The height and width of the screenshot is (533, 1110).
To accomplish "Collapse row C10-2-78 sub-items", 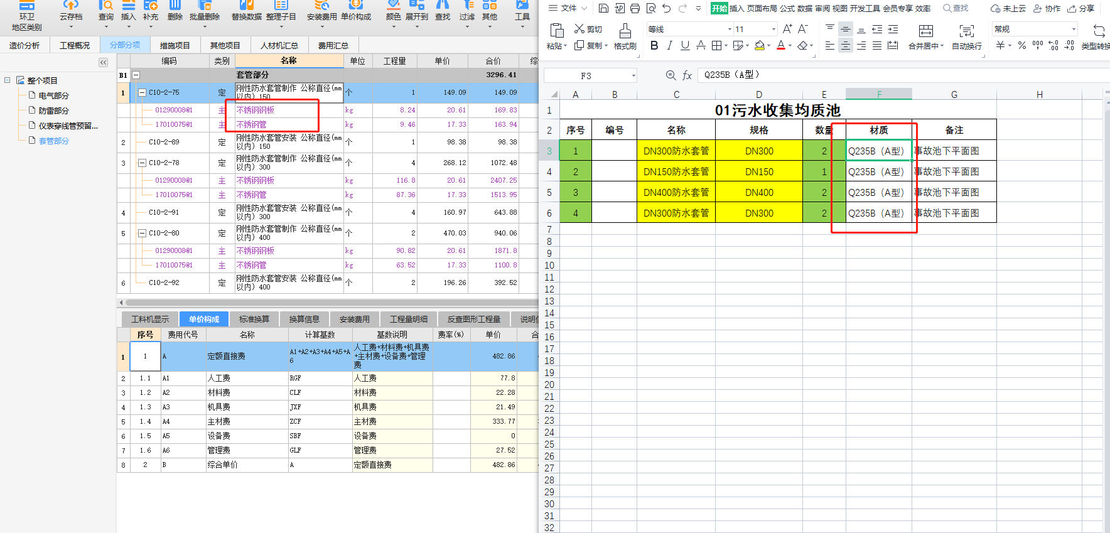I will pos(142,163).
